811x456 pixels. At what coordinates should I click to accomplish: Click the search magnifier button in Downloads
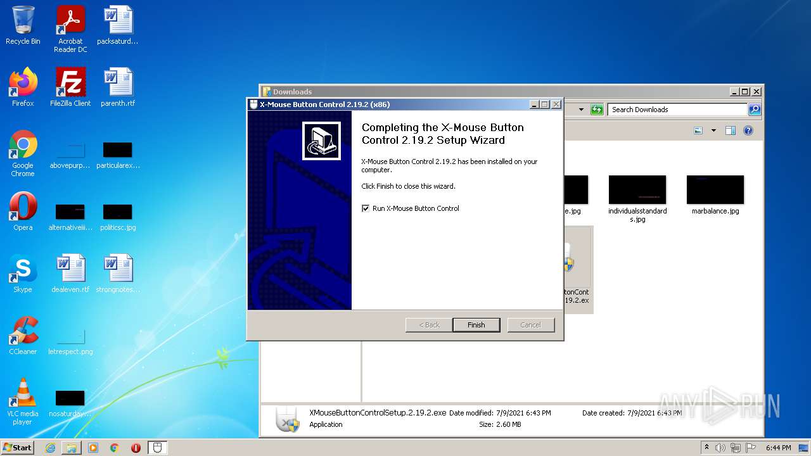pyautogui.click(x=754, y=110)
